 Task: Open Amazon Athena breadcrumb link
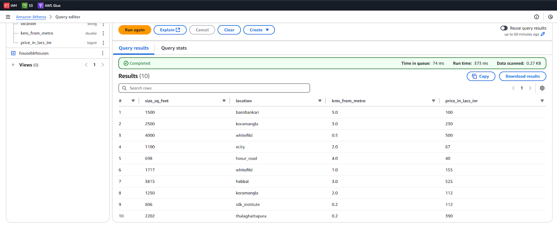[x=31, y=17]
